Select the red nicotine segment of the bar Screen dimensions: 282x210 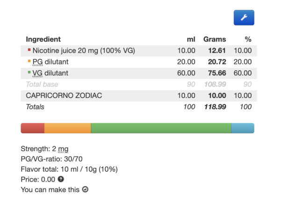tap(33, 128)
